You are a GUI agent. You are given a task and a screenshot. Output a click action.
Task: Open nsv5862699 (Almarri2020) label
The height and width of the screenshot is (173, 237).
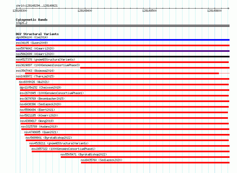coord(35,54)
